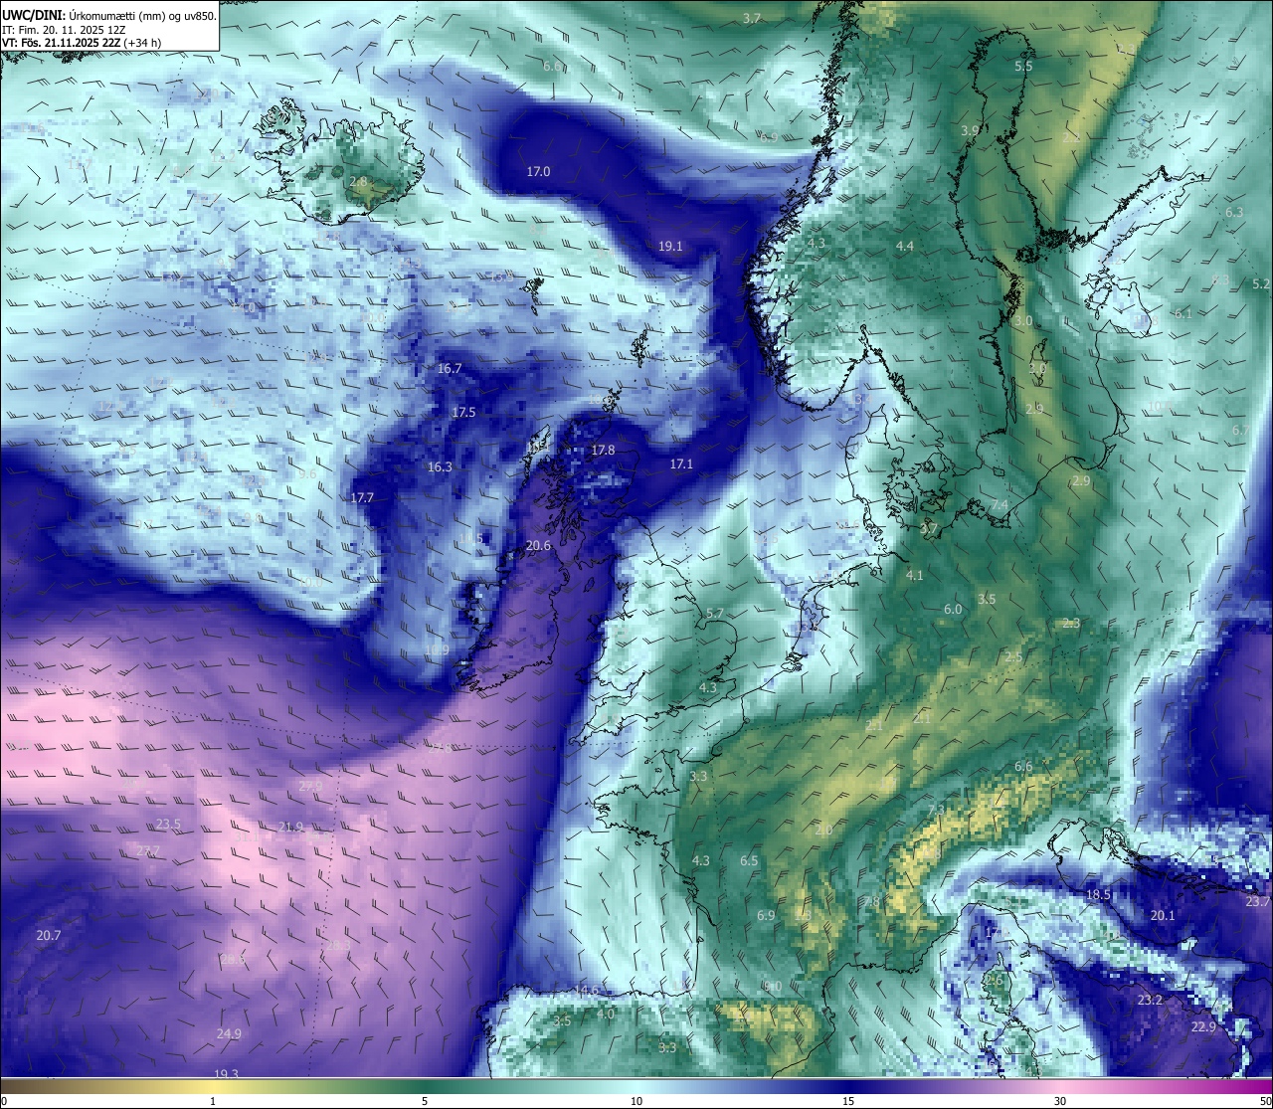Click the 17.5 map value
Screen dimensions: 1273x1109
463,413
